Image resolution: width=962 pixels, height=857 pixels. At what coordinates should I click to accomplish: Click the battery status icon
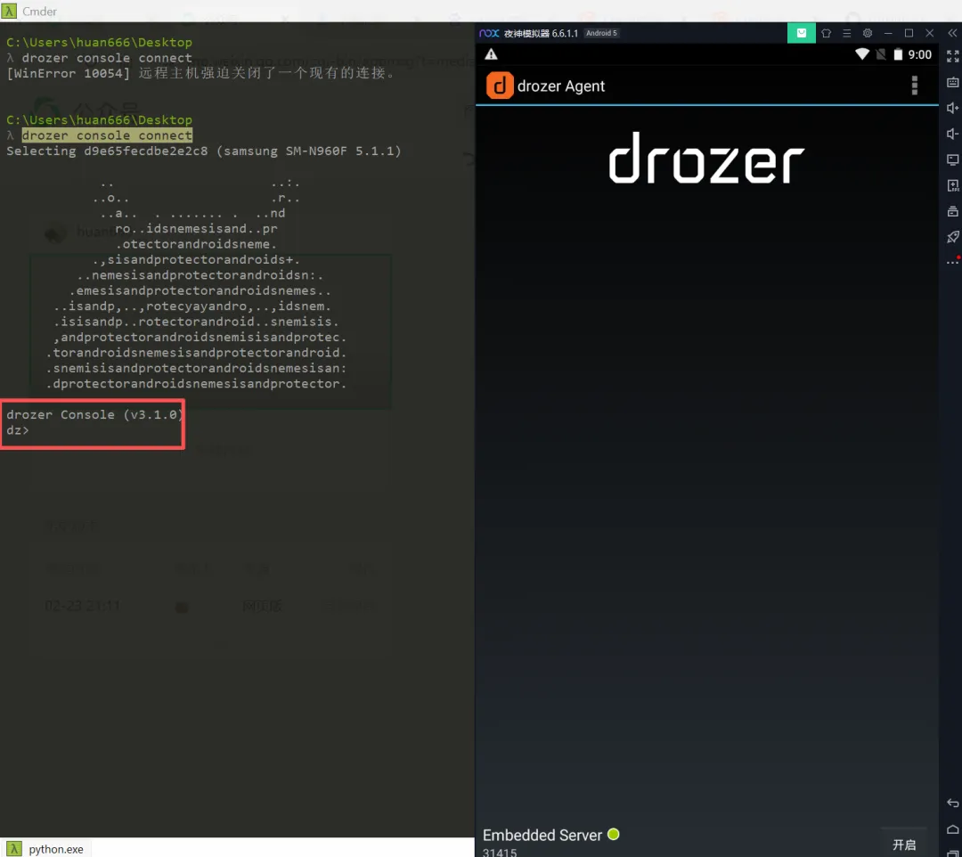pyautogui.click(x=898, y=54)
